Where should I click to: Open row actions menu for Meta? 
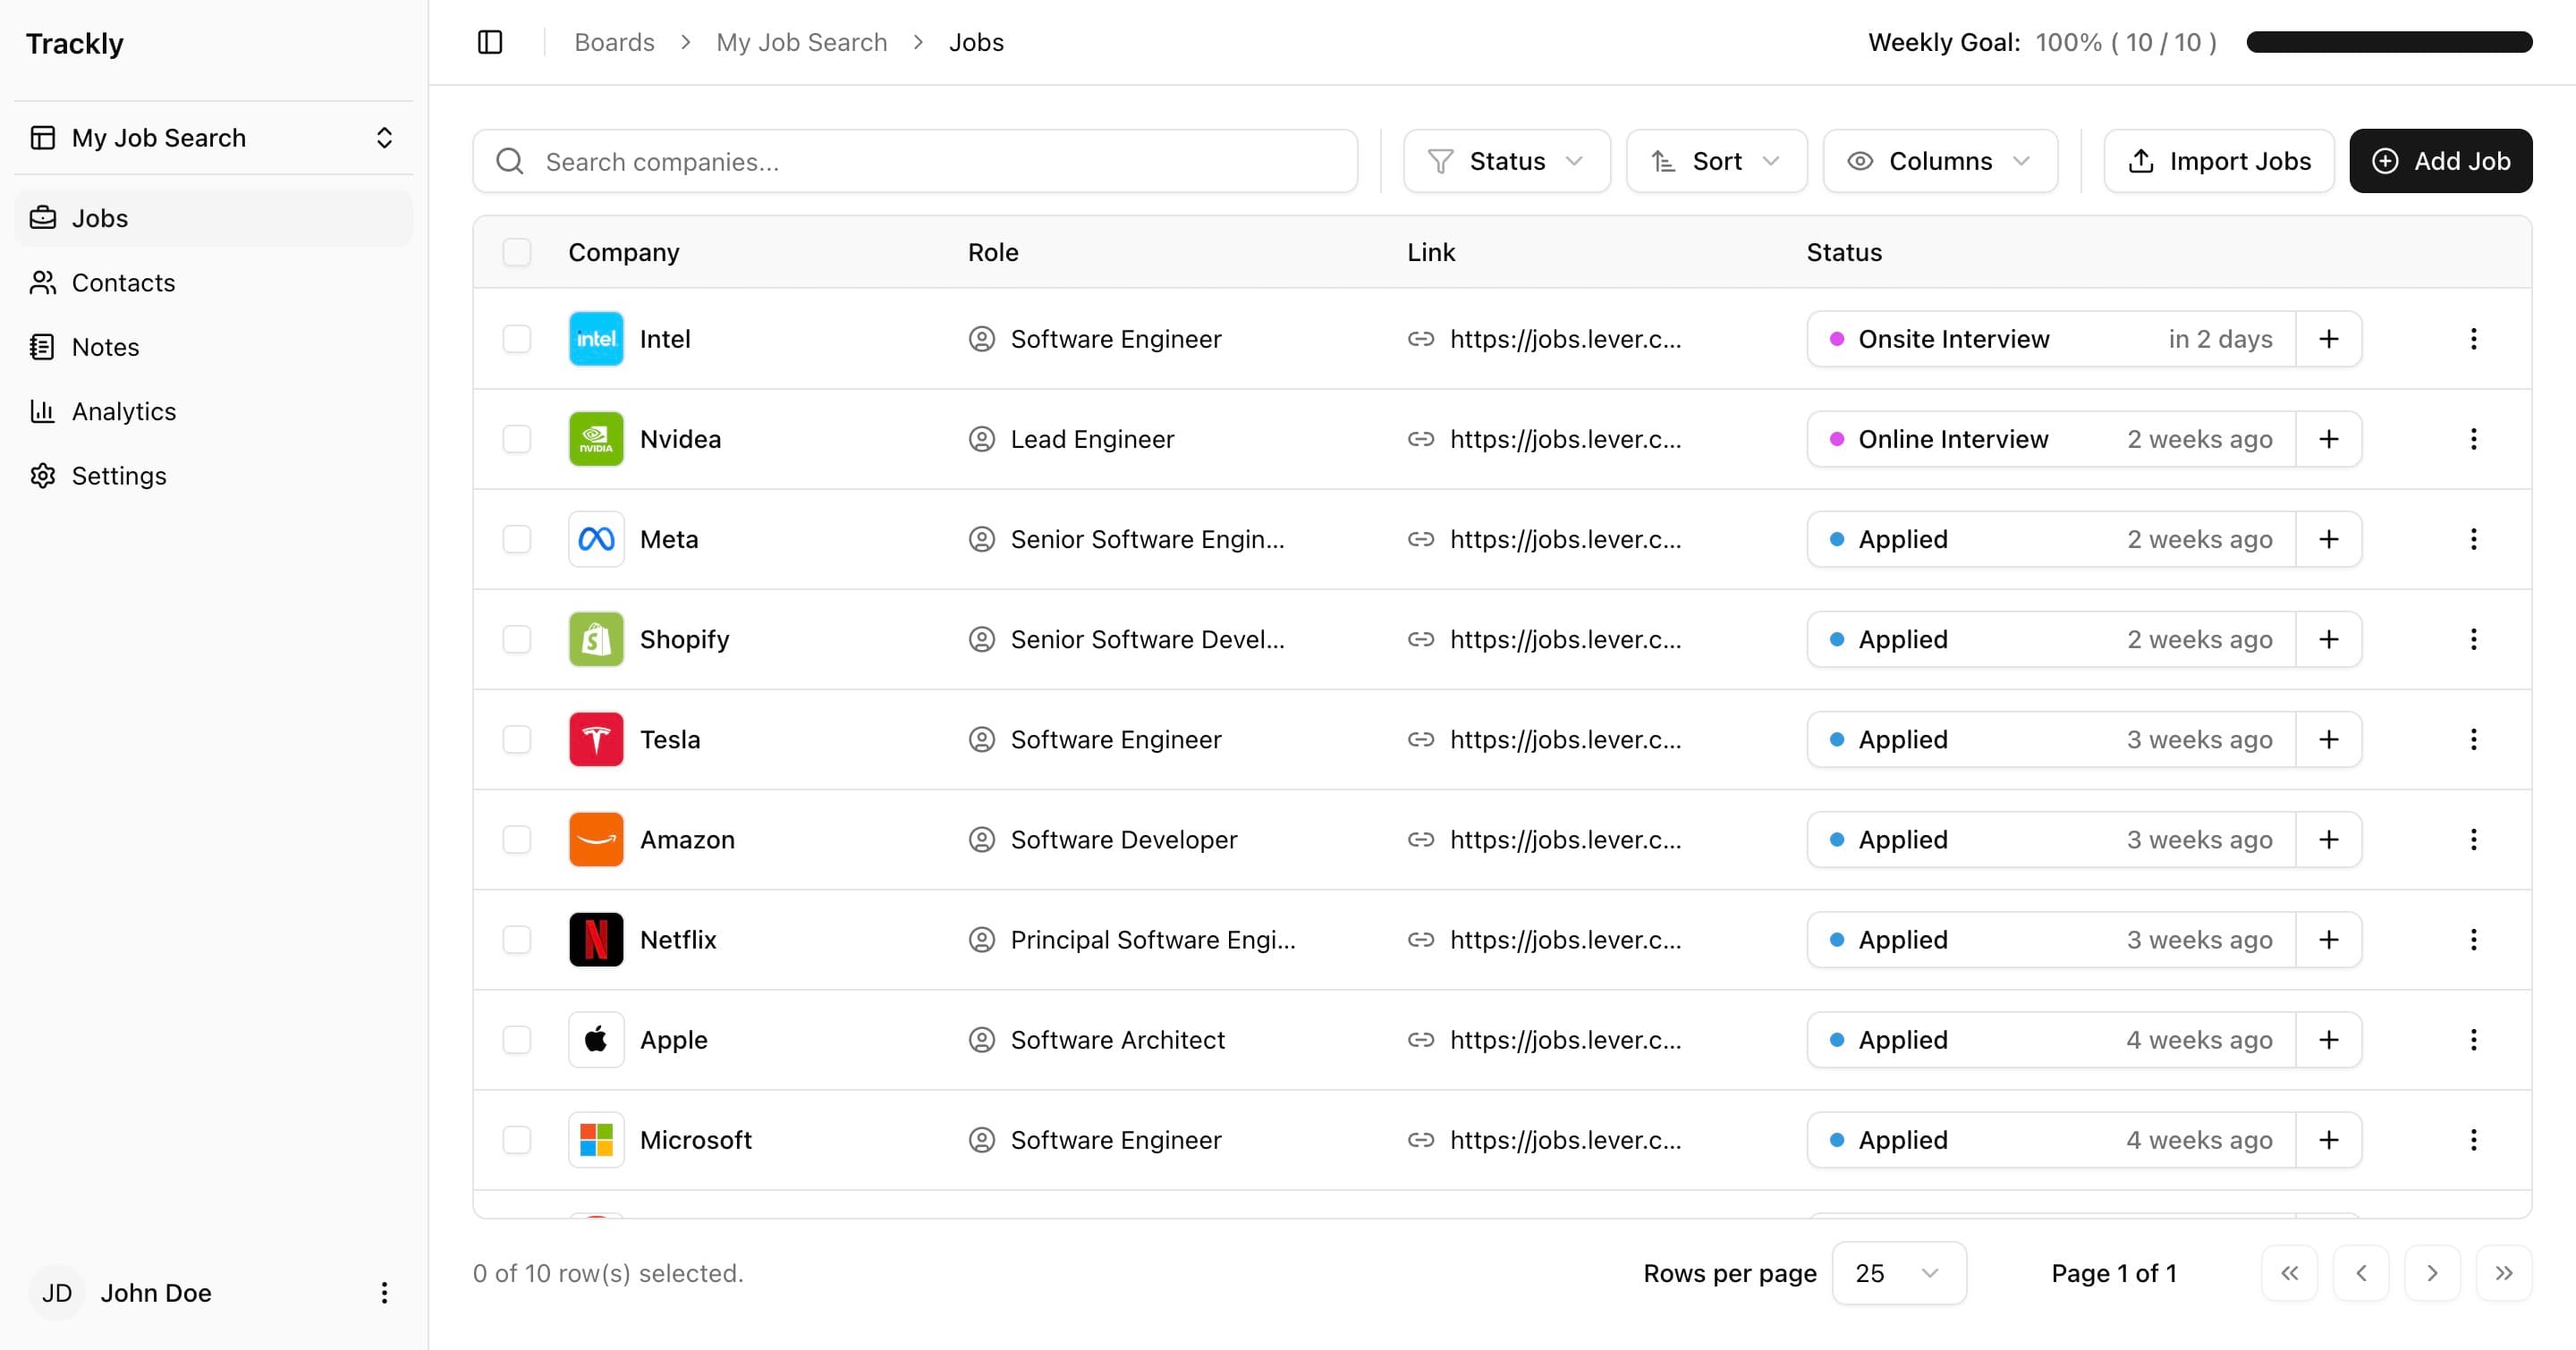(2473, 540)
